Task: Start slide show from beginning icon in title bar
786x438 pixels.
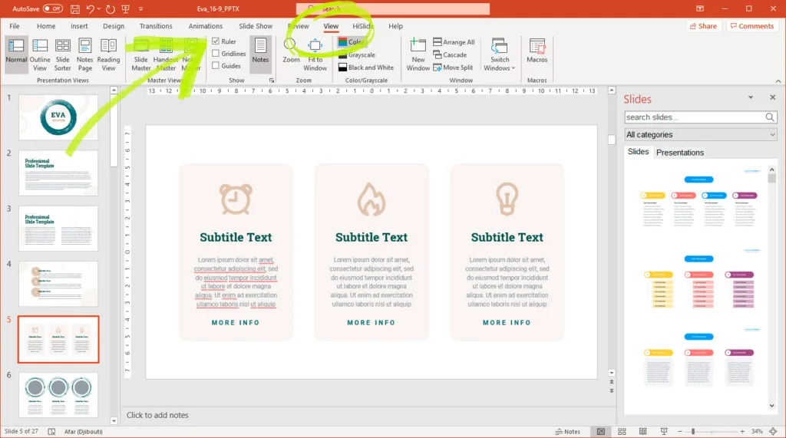Action: [x=126, y=8]
